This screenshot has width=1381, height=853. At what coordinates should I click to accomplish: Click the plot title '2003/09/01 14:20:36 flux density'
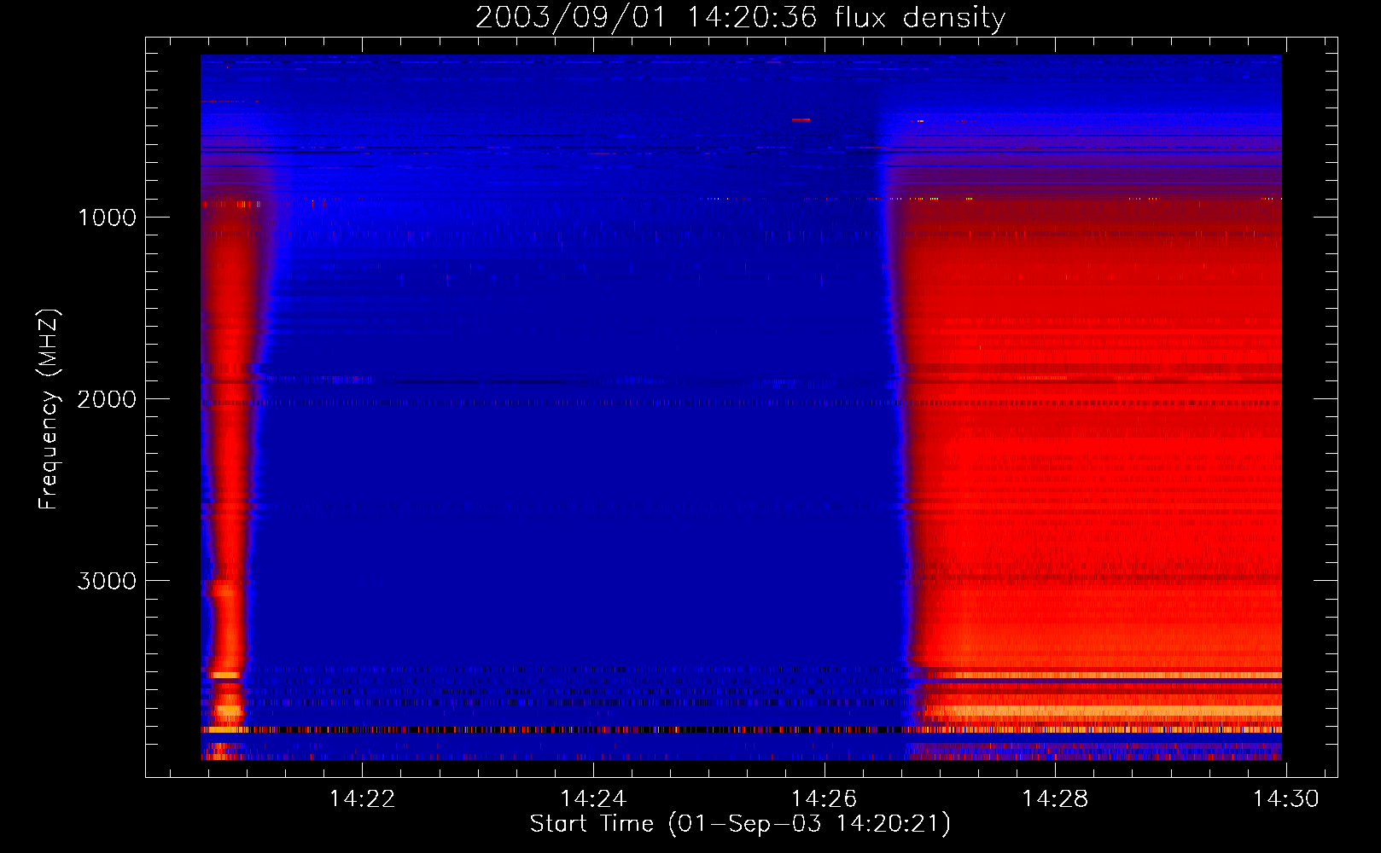coord(740,18)
